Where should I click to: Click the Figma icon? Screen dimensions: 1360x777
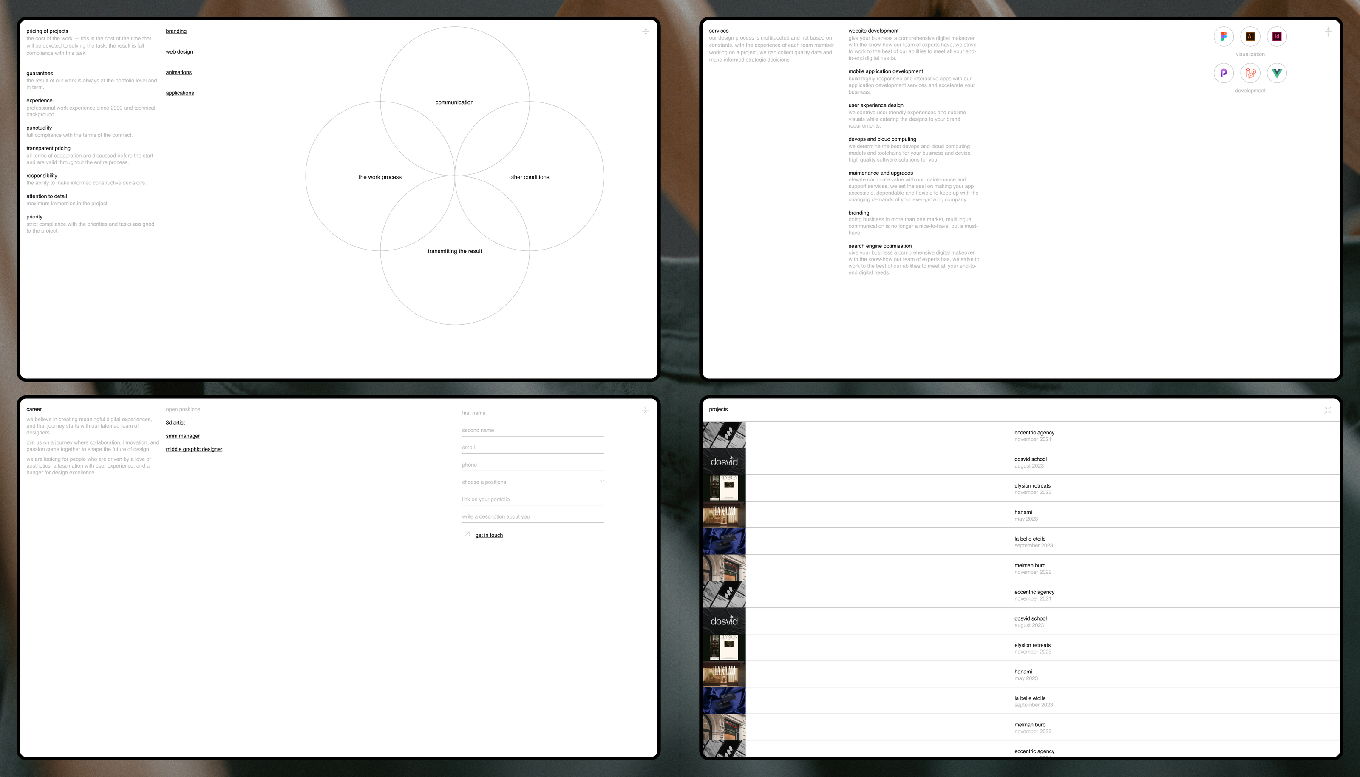click(x=1224, y=36)
